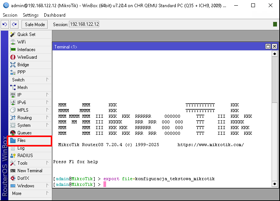
Task: Expand the Routing submenu arrow
Action: tap(47, 117)
